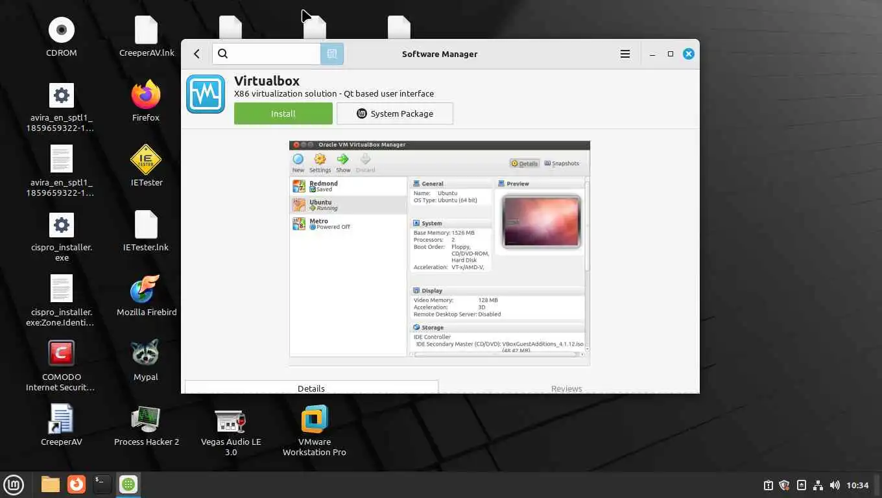Install Virtualbox
The height and width of the screenshot is (498, 882).
[x=283, y=113]
